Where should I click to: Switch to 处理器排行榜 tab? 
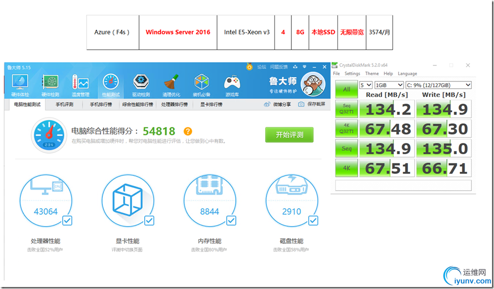[175, 105]
